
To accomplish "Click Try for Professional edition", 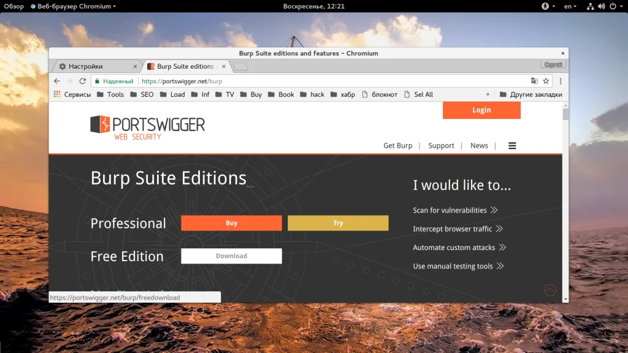I will [338, 223].
